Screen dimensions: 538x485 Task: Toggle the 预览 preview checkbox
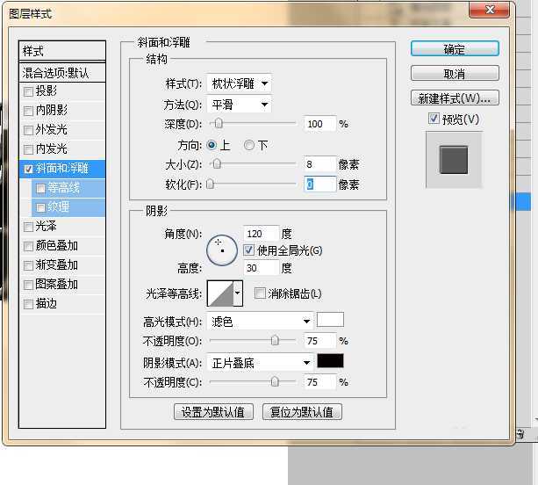434,119
